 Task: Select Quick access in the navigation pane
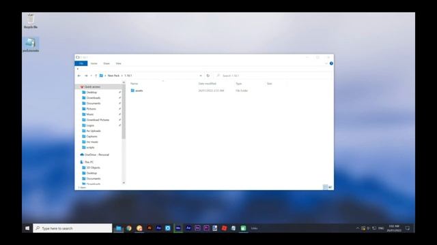point(92,86)
